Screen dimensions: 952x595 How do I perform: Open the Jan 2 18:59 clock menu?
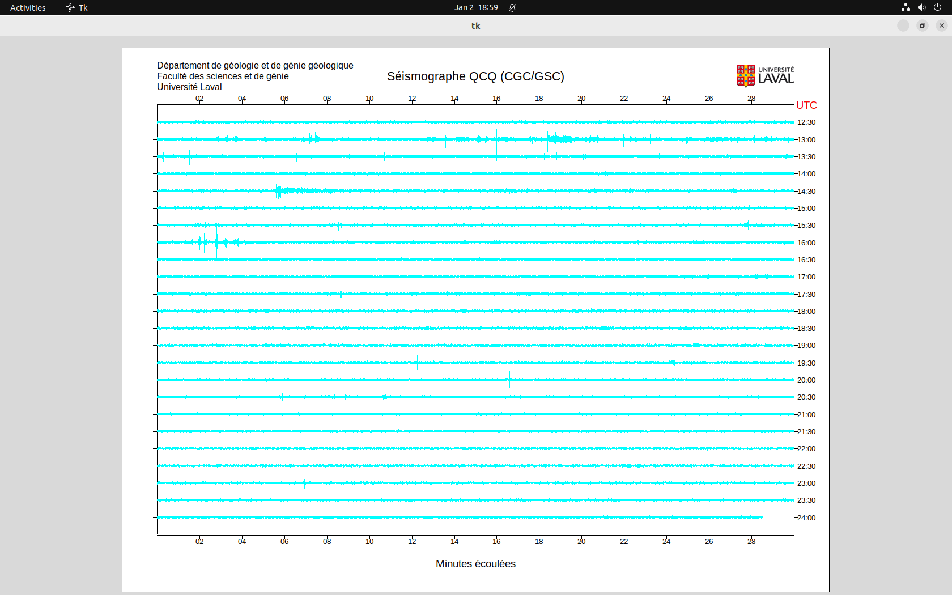coord(476,7)
